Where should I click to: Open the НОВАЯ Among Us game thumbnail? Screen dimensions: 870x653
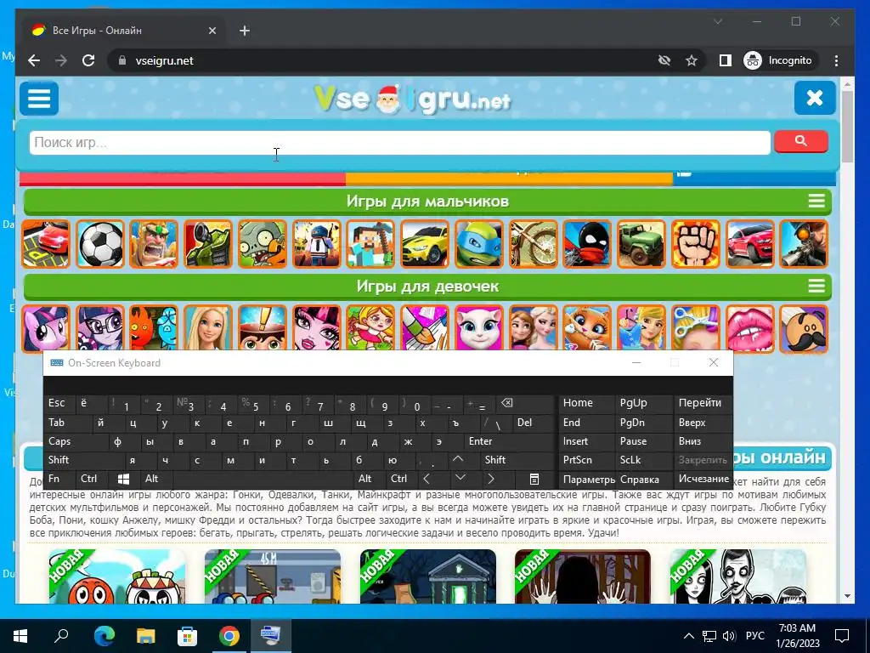click(273, 576)
